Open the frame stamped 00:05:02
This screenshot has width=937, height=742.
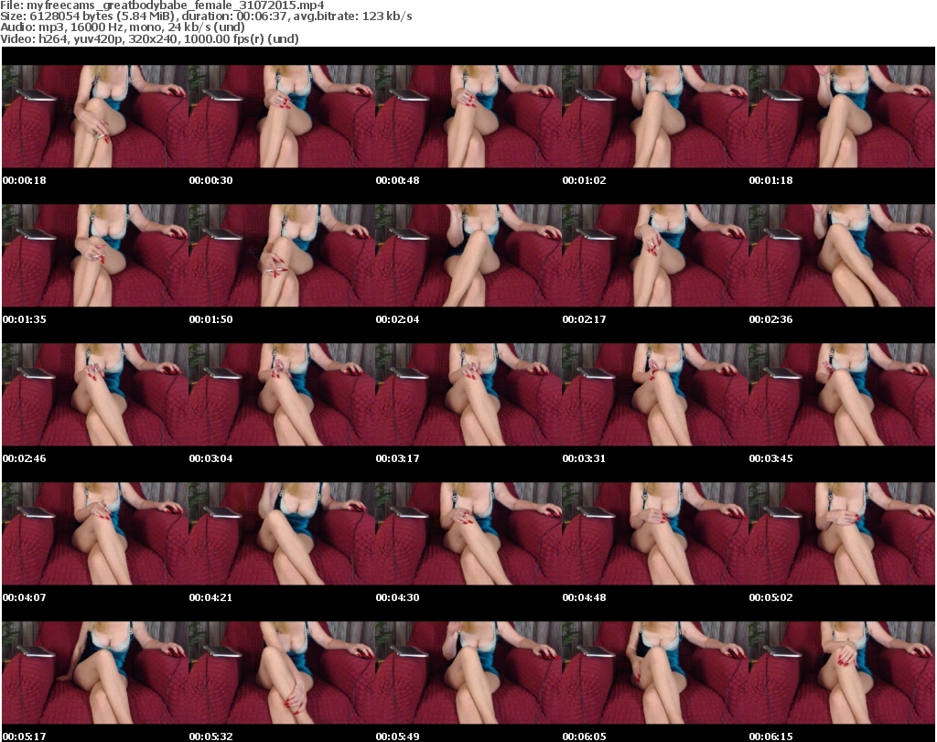point(842,533)
